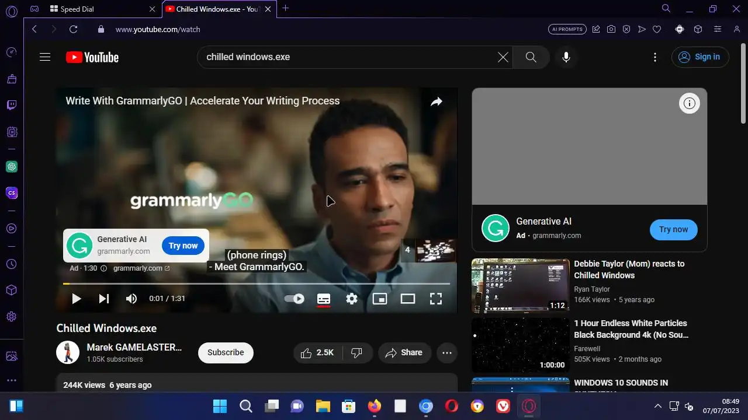Open 1 Hour Endless White Particles video
The height and width of the screenshot is (420, 748).
(x=630, y=329)
